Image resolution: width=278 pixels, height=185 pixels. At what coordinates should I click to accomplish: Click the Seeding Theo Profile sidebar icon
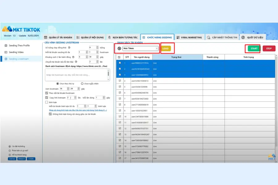6,46
